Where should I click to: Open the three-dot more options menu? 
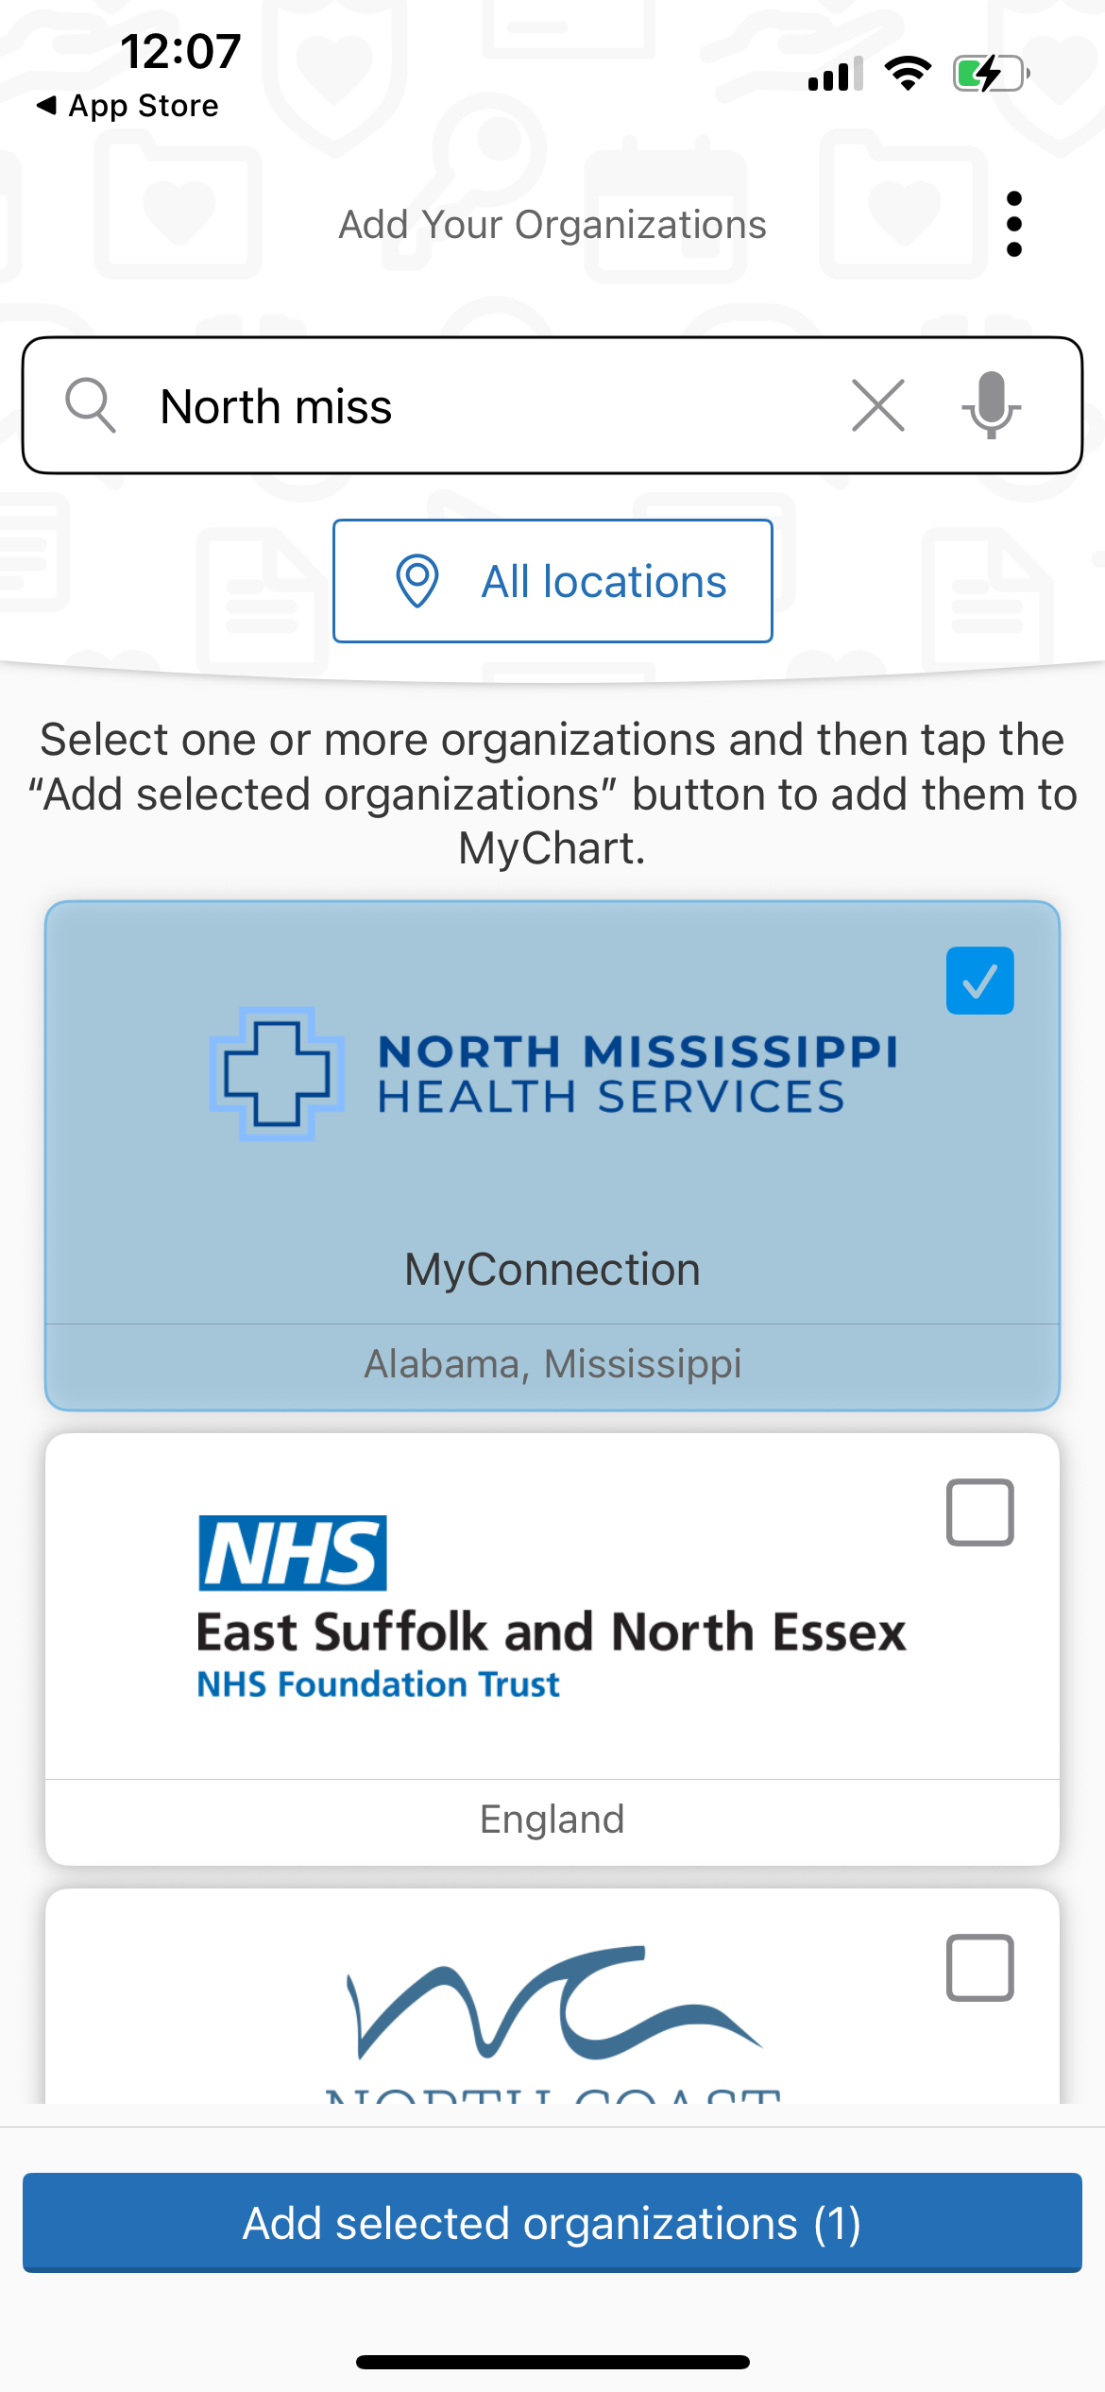(1014, 224)
